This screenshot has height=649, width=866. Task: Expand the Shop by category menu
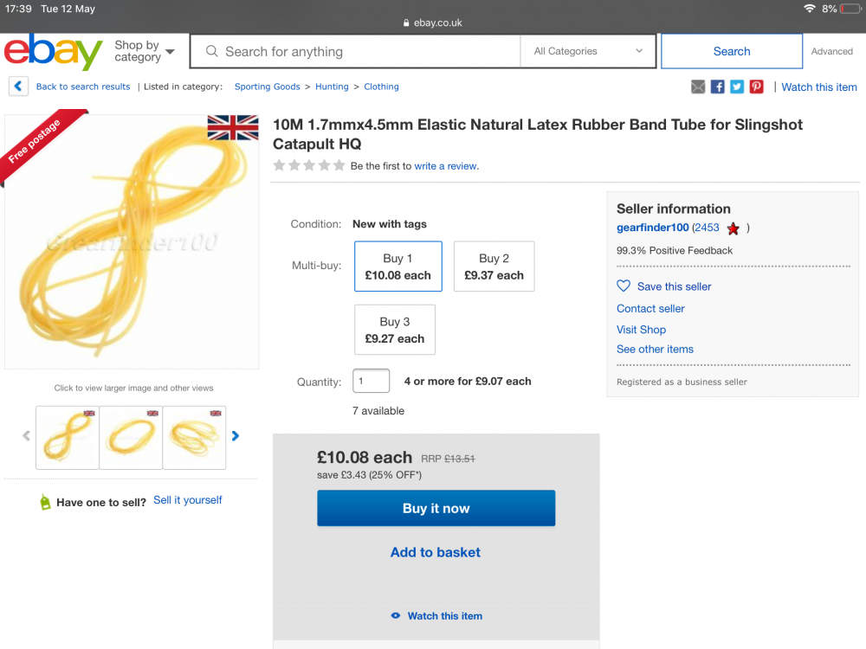click(x=144, y=51)
